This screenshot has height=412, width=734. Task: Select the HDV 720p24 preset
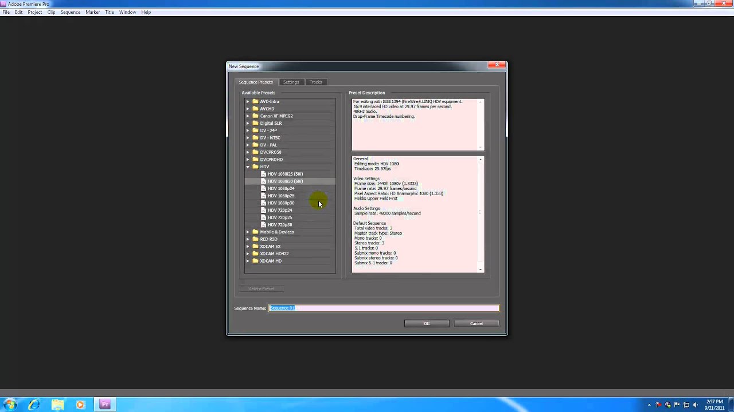coord(280,210)
